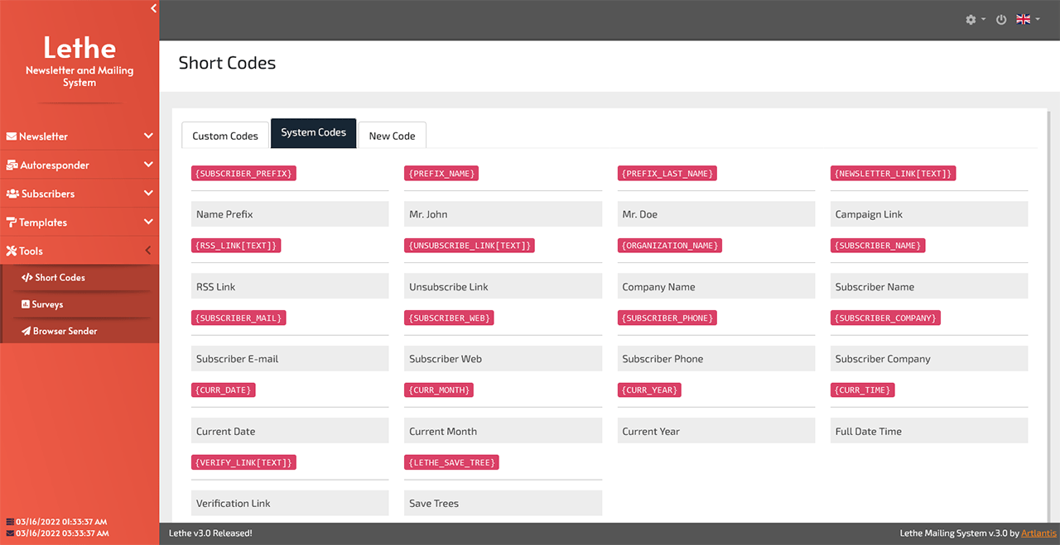Viewport: 1060px width, 545px height.
Task: Expand the Templates menu chevron
Action: click(x=148, y=222)
